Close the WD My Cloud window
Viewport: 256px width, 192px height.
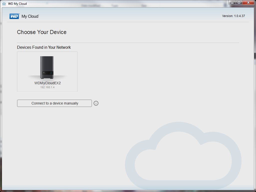click(x=248, y=2)
